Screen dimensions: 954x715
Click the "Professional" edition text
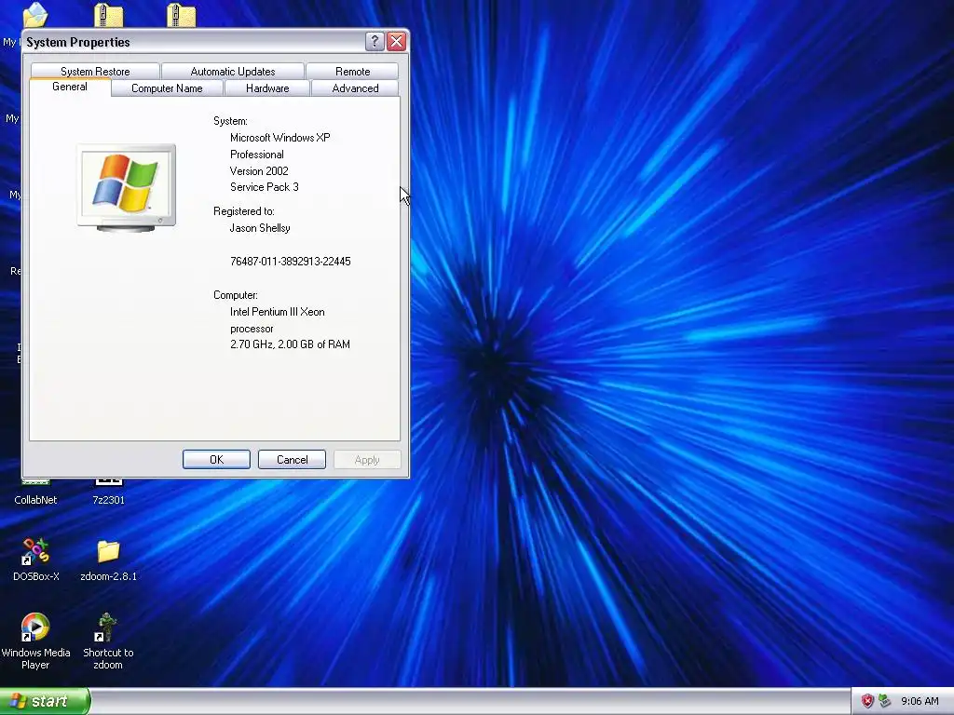pyautogui.click(x=257, y=155)
